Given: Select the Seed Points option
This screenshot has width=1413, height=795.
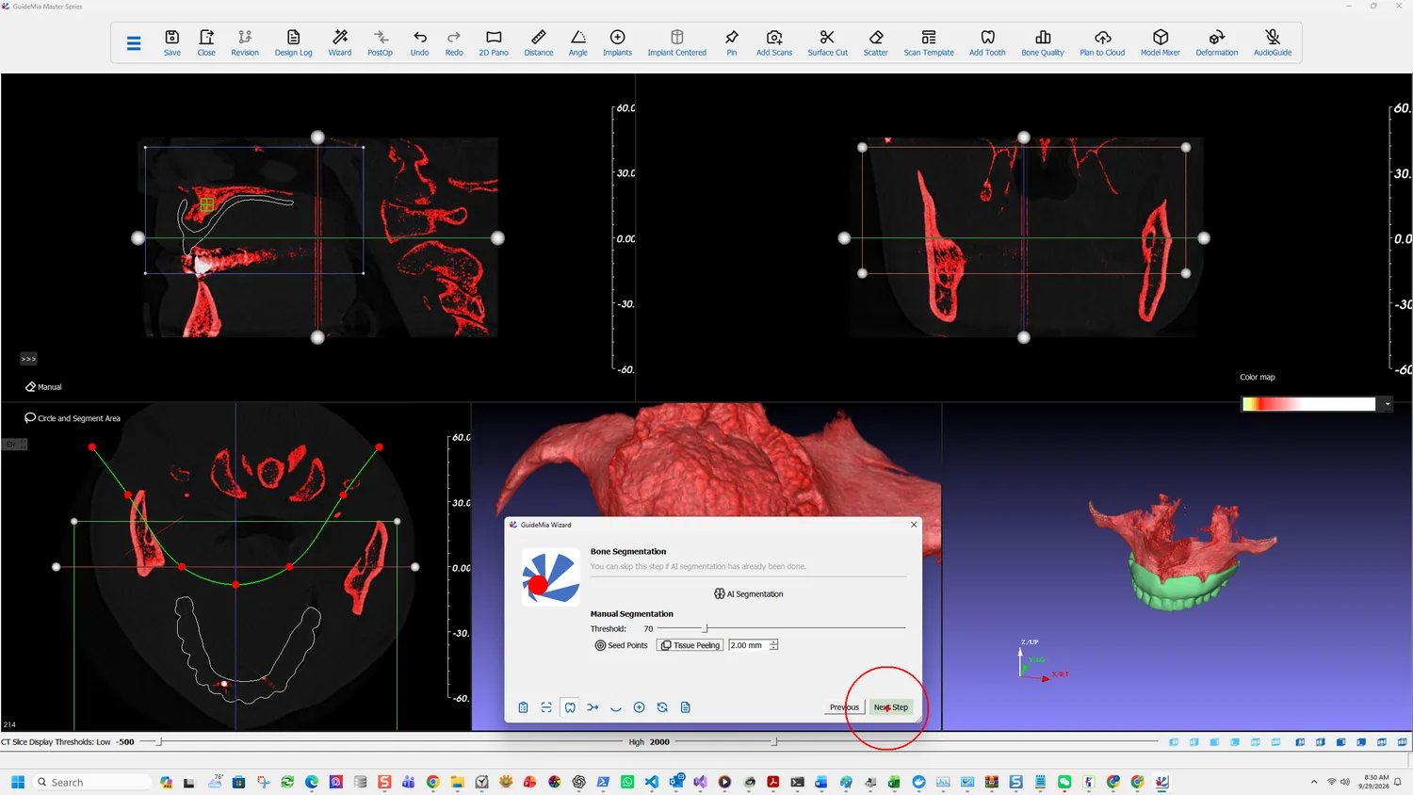Looking at the screenshot, I should [x=622, y=645].
